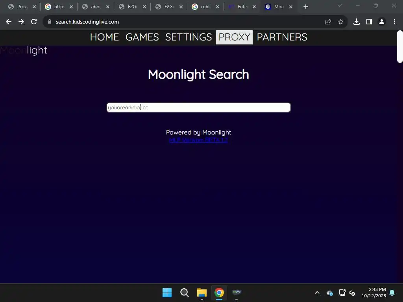This screenshot has width=403, height=302.
Task: Share this page via share icon
Action: tap(328, 22)
